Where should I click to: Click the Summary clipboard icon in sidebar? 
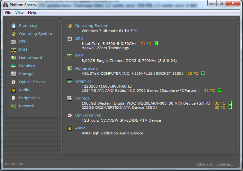tap(14, 26)
